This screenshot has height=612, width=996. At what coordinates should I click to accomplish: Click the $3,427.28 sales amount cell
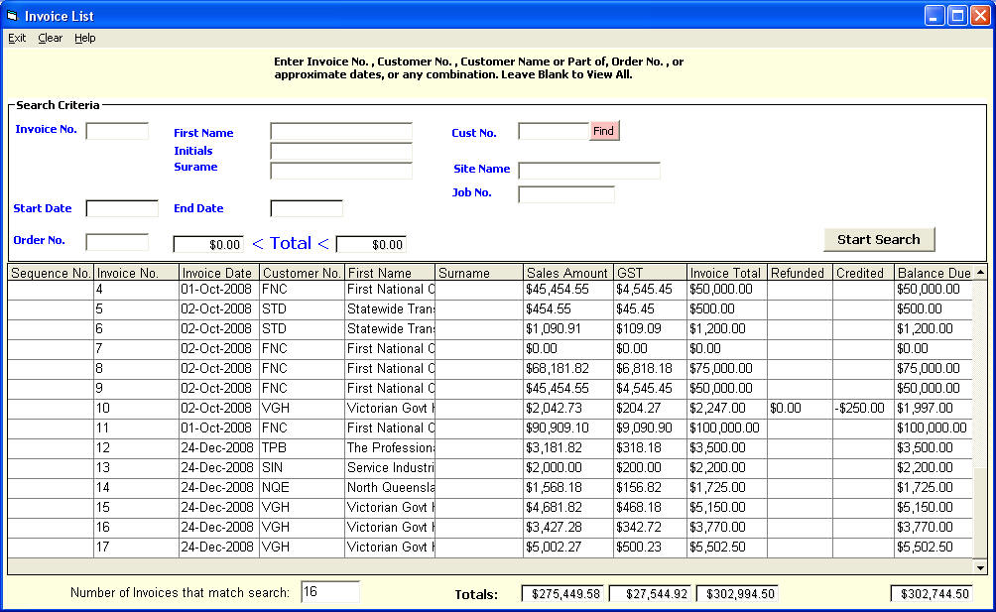click(568, 528)
